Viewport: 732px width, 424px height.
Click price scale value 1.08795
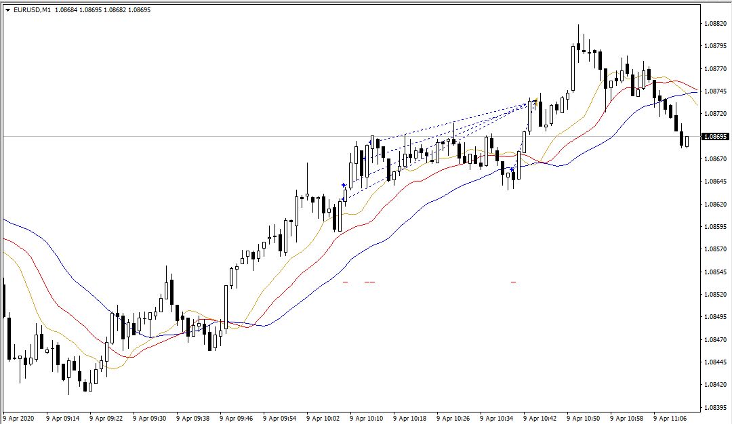pyautogui.click(x=715, y=45)
